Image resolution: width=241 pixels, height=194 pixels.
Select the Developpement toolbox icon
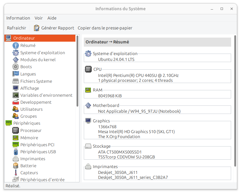16,102
